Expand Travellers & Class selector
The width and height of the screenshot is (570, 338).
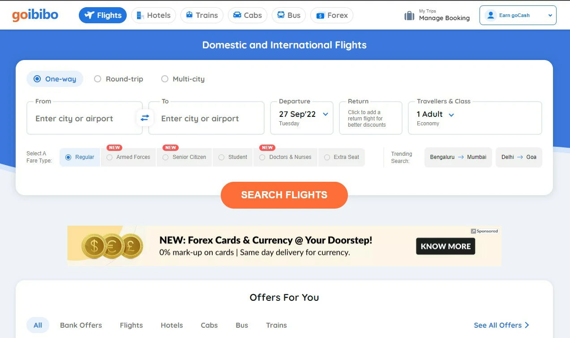click(x=451, y=114)
